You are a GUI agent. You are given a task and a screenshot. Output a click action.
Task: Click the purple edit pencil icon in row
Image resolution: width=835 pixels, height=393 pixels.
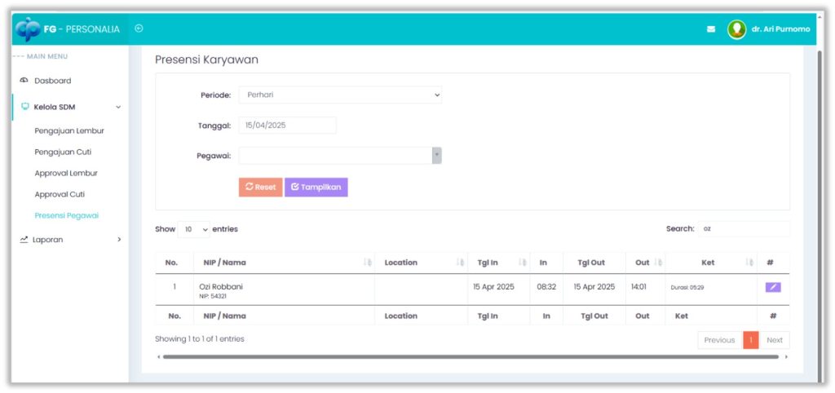772,287
